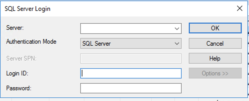249x101 pixels.
Task: Open the Authentication Mode dropdown
Action: 131,43
